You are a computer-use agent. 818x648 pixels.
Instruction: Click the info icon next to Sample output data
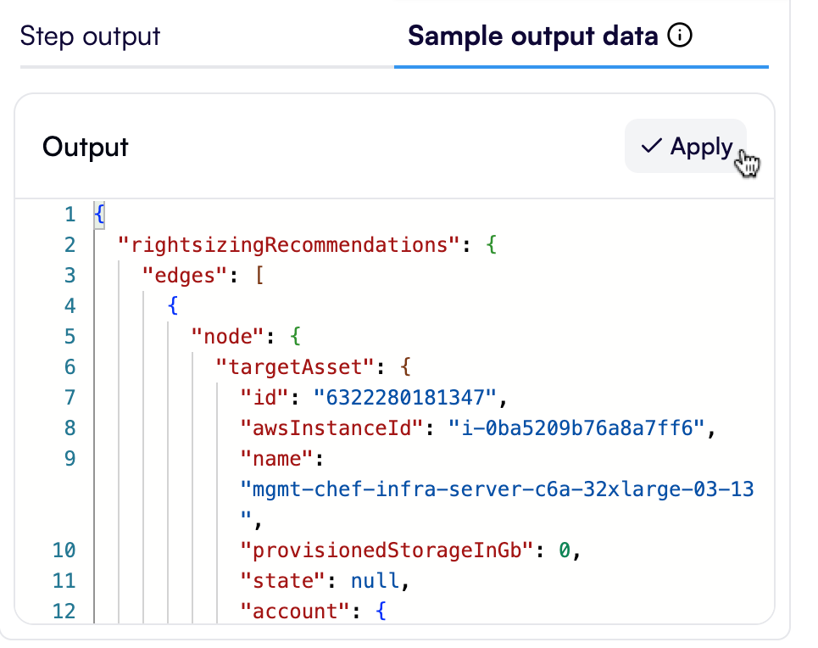click(678, 36)
